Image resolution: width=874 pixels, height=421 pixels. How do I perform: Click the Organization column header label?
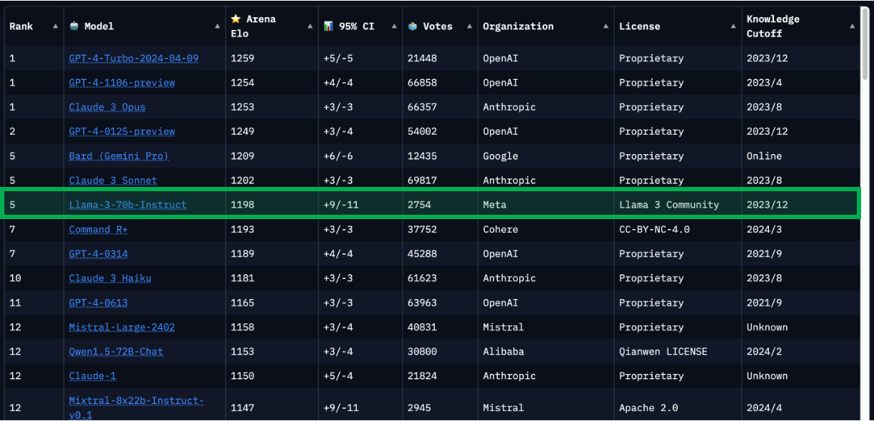[518, 26]
